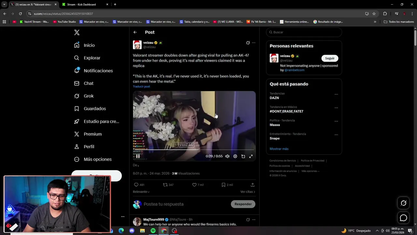417x235 pixels.
Task: Go back with Post arrow
Action: (135, 32)
